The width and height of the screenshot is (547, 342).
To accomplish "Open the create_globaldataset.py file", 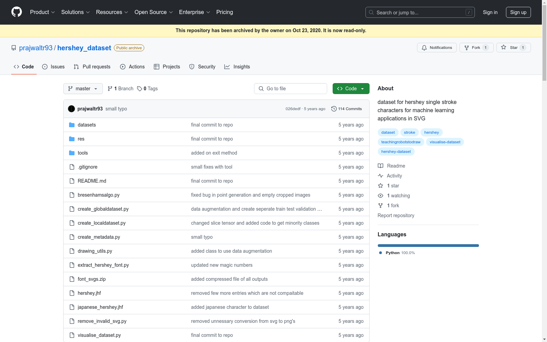I will tap(103, 209).
